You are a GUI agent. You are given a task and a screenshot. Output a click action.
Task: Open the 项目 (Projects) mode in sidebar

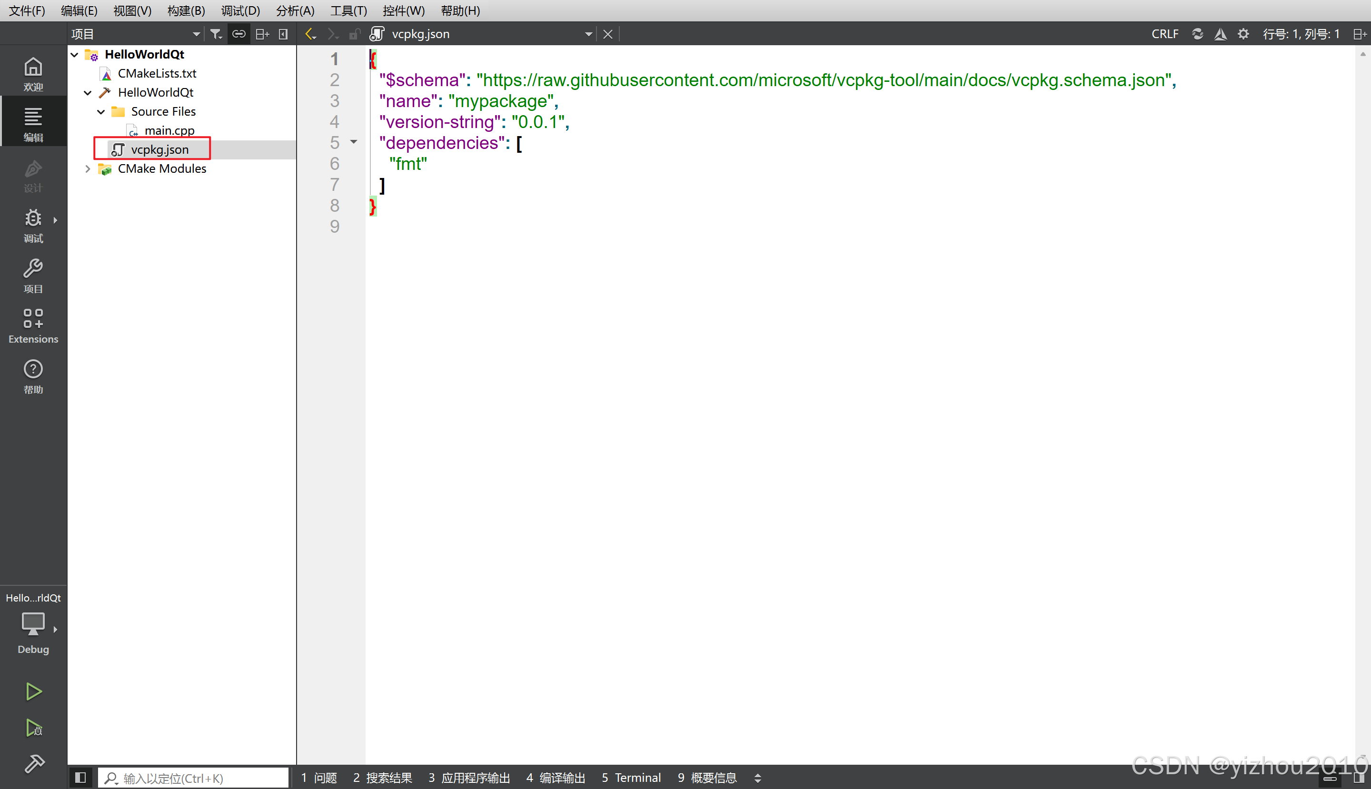tap(33, 276)
